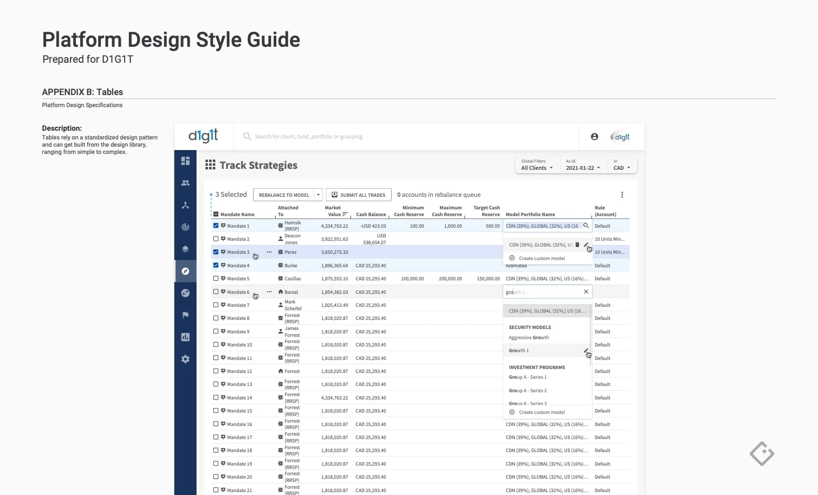The height and width of the screenshot is (495, 818).
Task: Select Aggressive Growth from the model list
Action: point(529,338)
